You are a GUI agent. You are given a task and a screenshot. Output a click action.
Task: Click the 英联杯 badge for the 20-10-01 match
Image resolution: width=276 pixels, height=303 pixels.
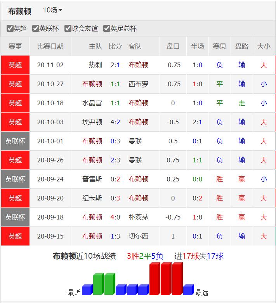click(x=16, y=141)
